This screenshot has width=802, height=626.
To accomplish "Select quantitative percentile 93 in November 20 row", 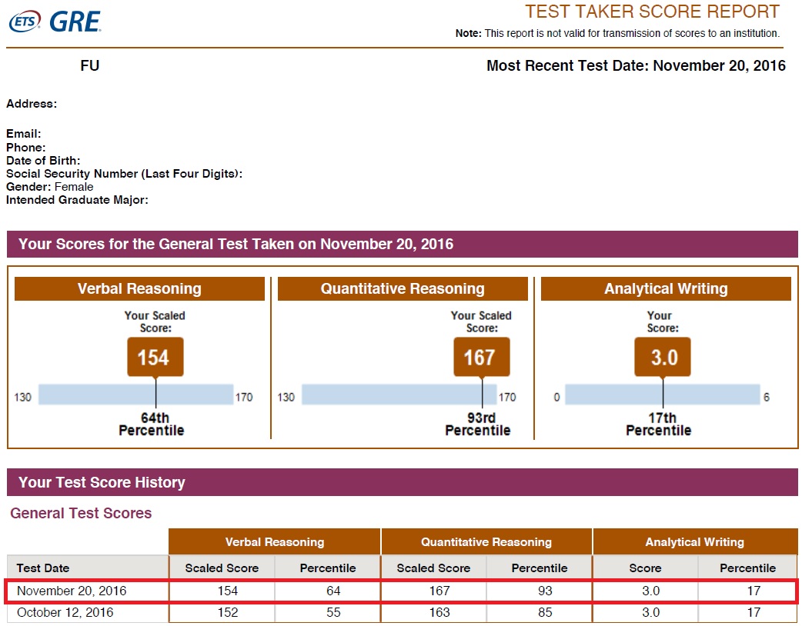I will pos(545,591).
